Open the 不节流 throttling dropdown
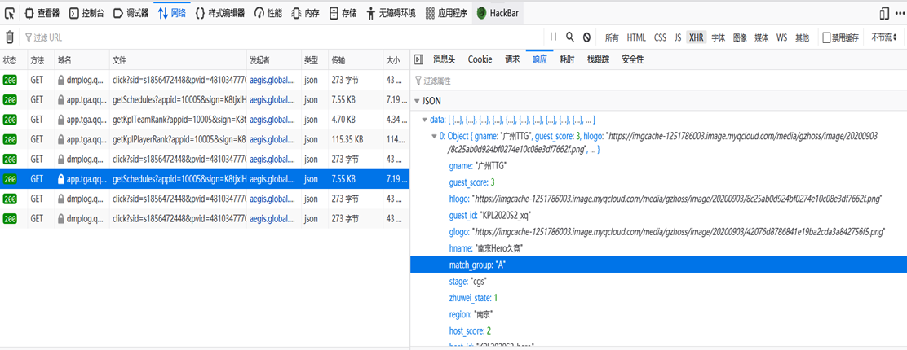 click(884, 37)
